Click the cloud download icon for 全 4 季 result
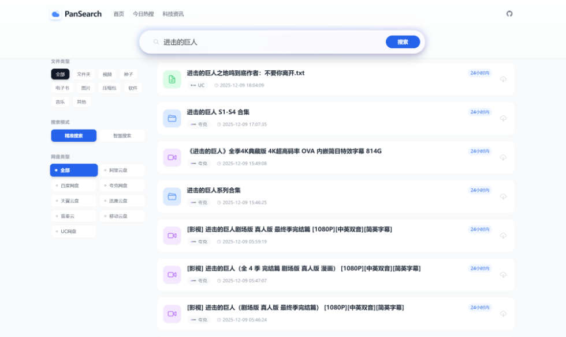Screen dimensions: 566x337 coord(503,275)
